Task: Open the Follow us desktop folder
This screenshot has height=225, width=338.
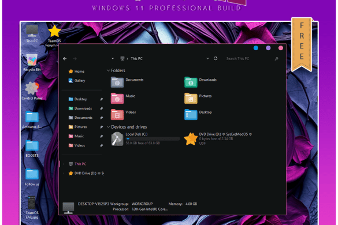Action: [32, 177]
